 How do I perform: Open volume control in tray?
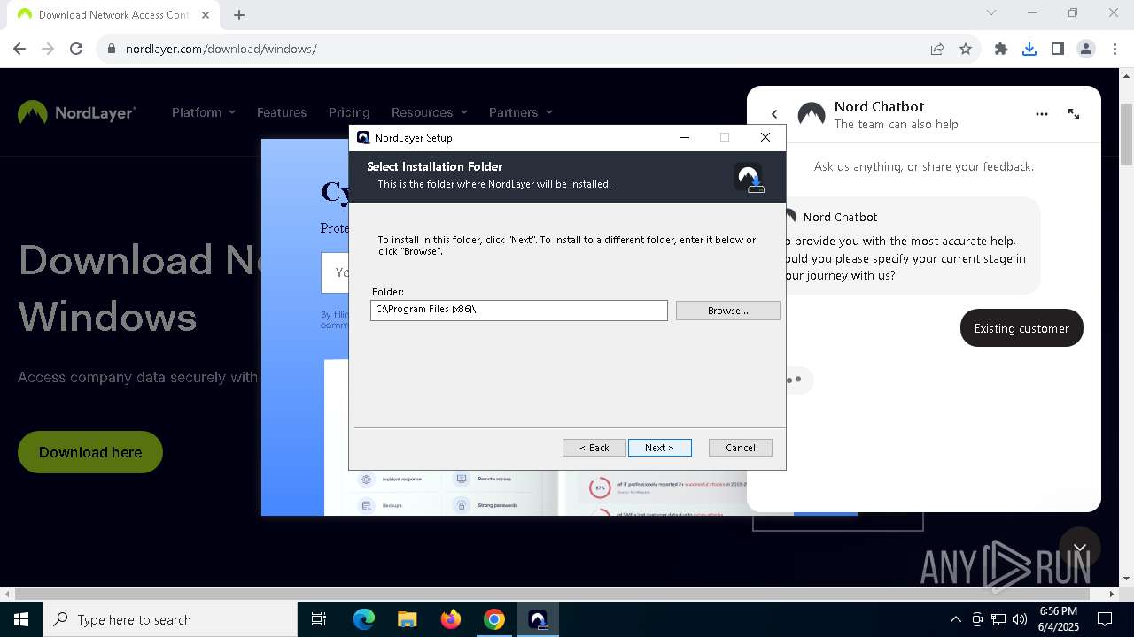point(1020,619)
